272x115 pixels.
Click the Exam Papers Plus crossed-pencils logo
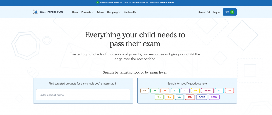(x=36, y=12)
